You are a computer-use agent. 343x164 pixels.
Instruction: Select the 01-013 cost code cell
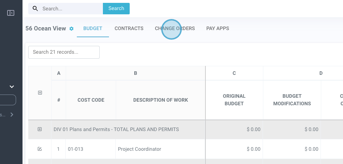(x=91, y=149)
